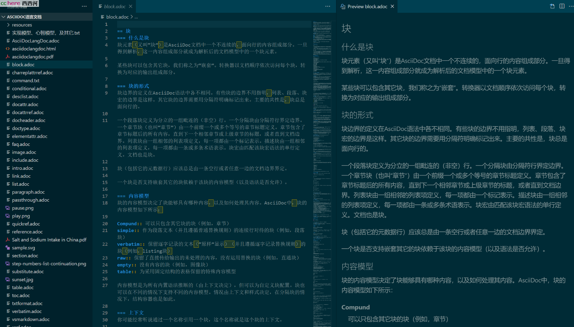
Task: Click the 'verbatim::' term in the editor
Action: 131,244
